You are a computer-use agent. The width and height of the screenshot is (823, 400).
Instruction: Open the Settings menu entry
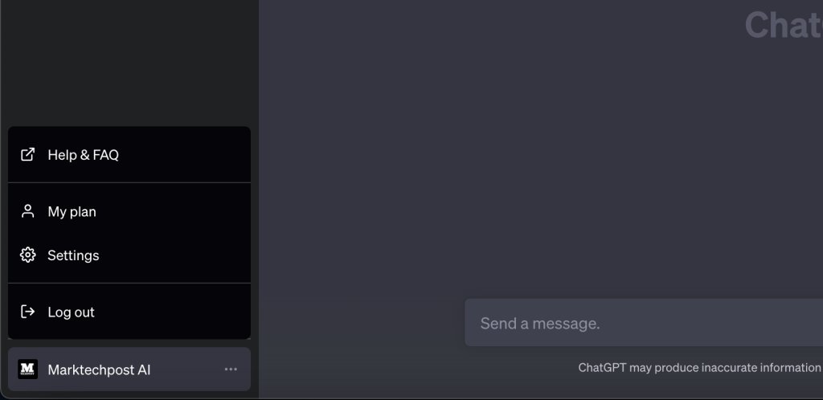pos(129,255)
